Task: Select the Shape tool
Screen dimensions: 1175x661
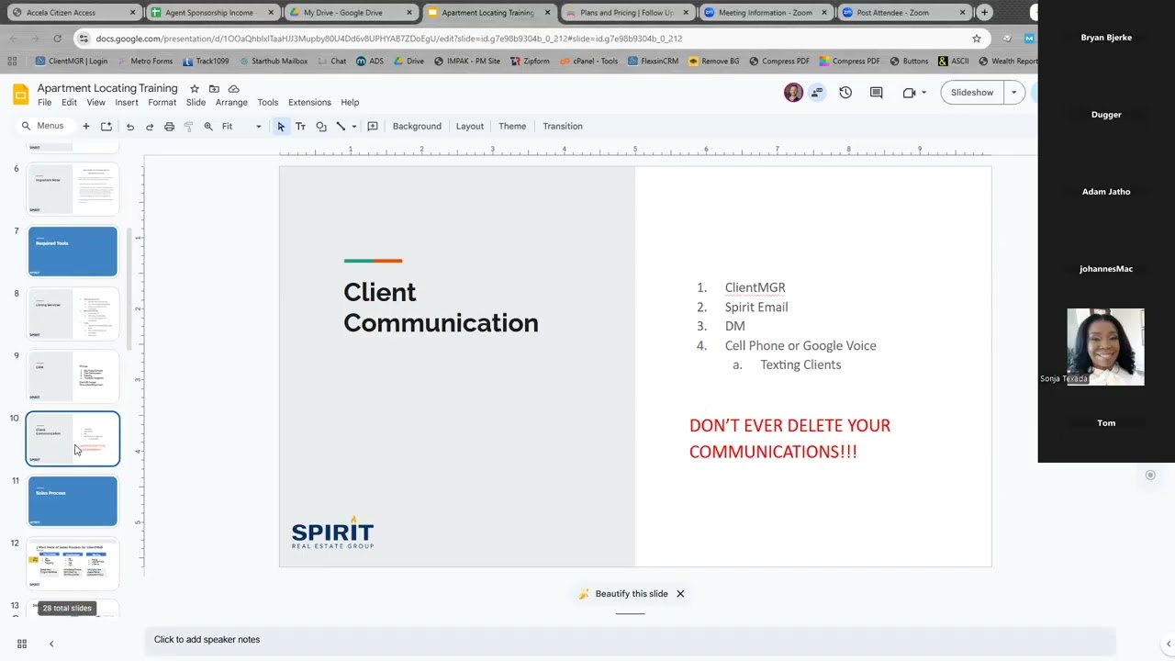Action: [320, 127]
